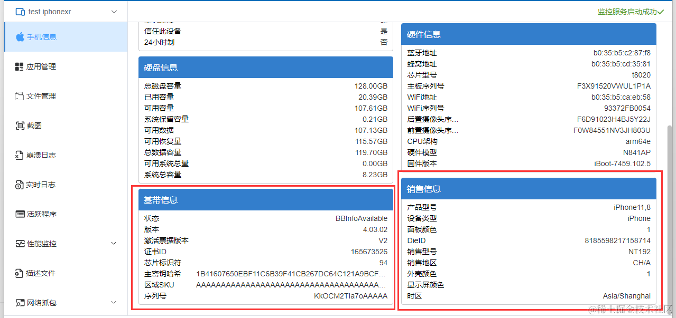
Task: Open the 崩溃日志 sidebar entry
Action: (66, 155)
